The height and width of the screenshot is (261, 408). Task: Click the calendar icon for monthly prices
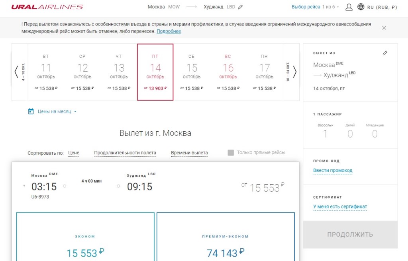(31, 111)
